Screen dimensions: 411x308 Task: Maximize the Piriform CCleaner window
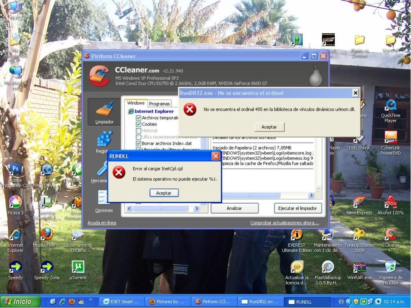pos(314,56)
